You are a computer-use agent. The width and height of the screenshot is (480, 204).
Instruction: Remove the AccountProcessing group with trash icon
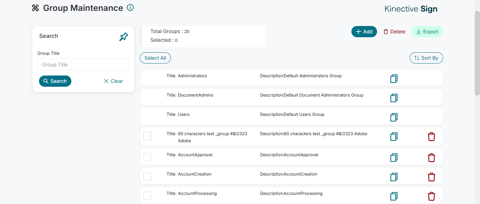(432, 196)
